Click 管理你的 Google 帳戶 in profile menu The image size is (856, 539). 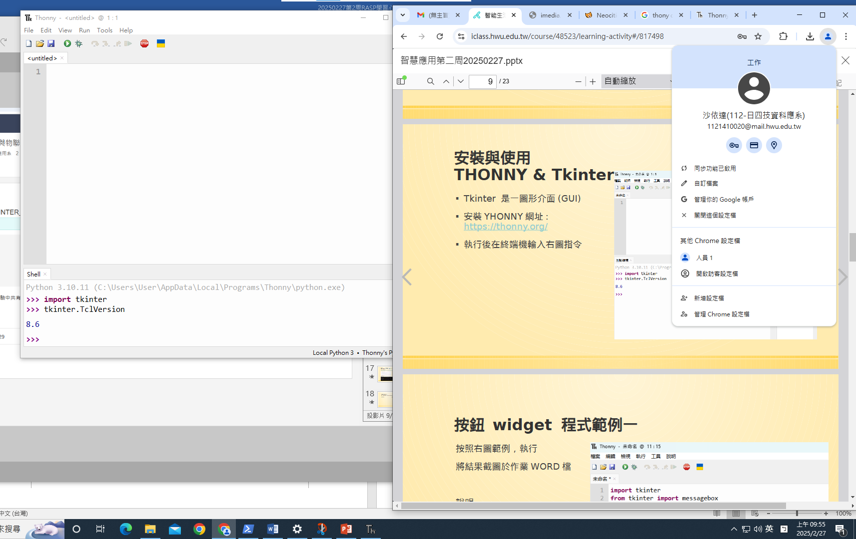724,200
